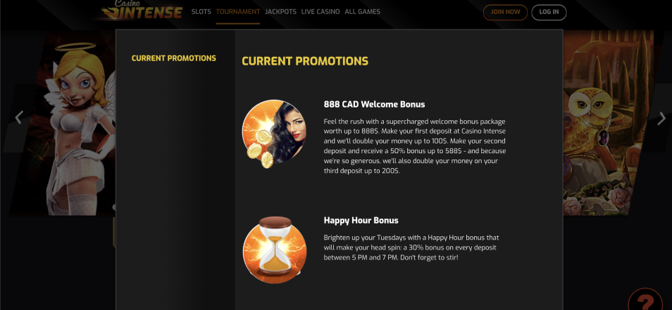Advance to next carousel slide arrow

pos(661,118)
